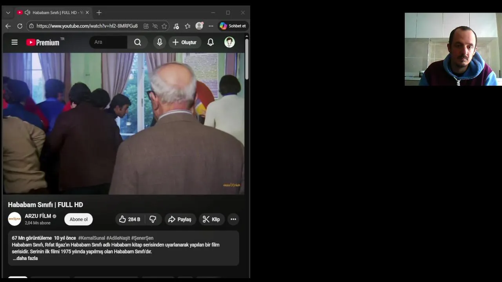502x282 pixels.
Task: Share video via Paylaş button
Action: coord(180,219)
